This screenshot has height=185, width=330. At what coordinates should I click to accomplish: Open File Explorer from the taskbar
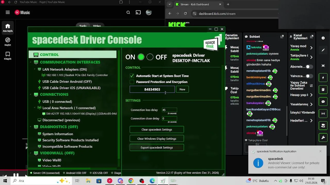point(88,181)
